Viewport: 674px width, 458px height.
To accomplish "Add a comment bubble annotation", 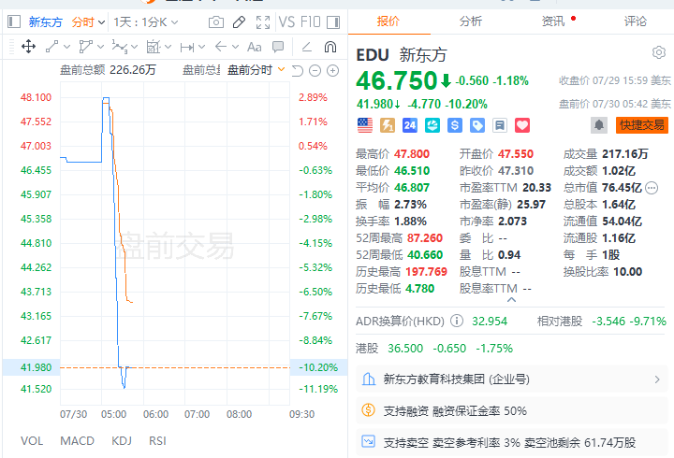I will coord(278,47).
